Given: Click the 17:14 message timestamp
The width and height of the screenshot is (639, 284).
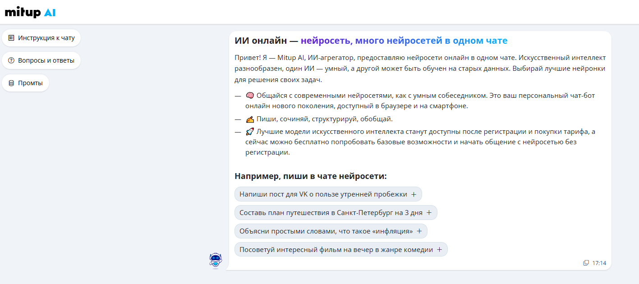Looking at the screenshot, I should click(x=599, y=263).
